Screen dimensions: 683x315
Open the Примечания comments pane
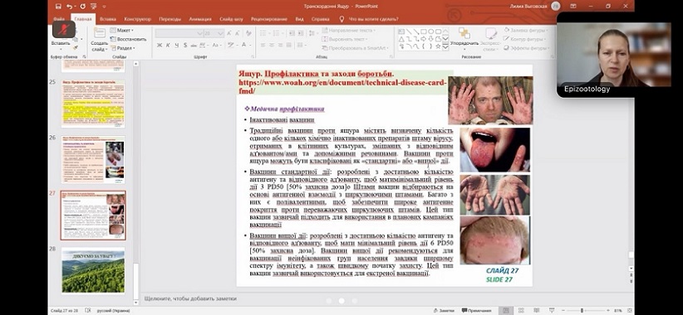(x=477, y=310)
